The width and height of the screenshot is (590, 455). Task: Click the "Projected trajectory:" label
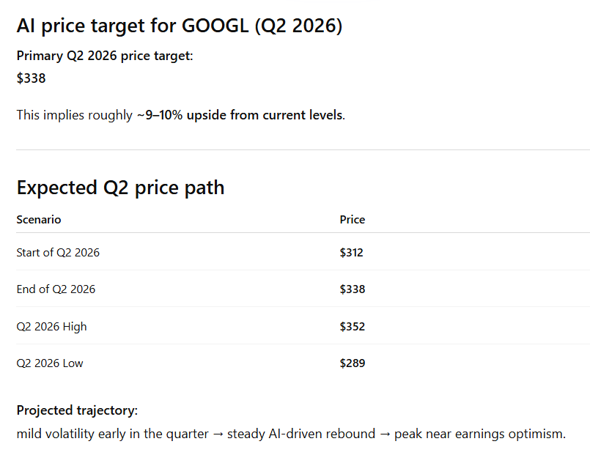[77, 410]
